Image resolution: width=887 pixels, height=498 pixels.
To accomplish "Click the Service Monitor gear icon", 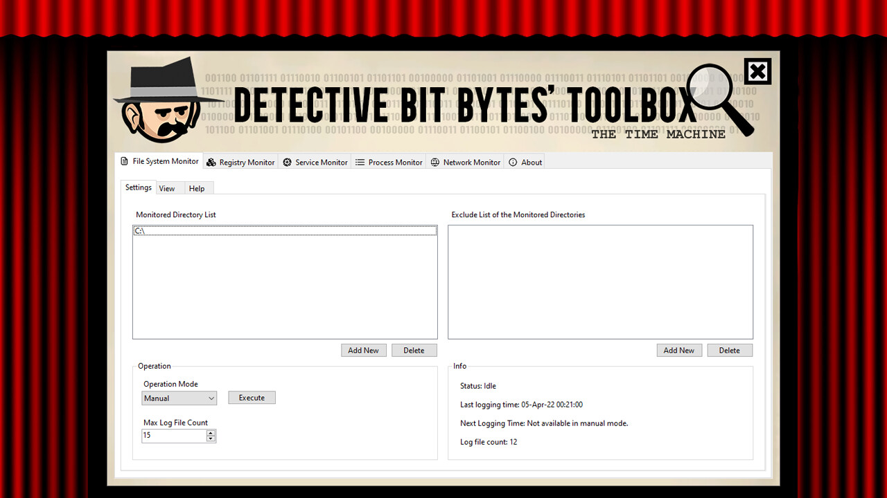I will (286, 162).
